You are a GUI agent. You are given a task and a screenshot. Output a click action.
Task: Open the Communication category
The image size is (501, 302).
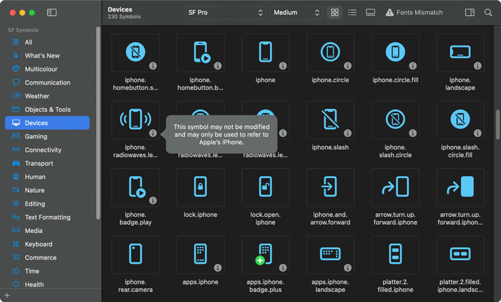47,83
